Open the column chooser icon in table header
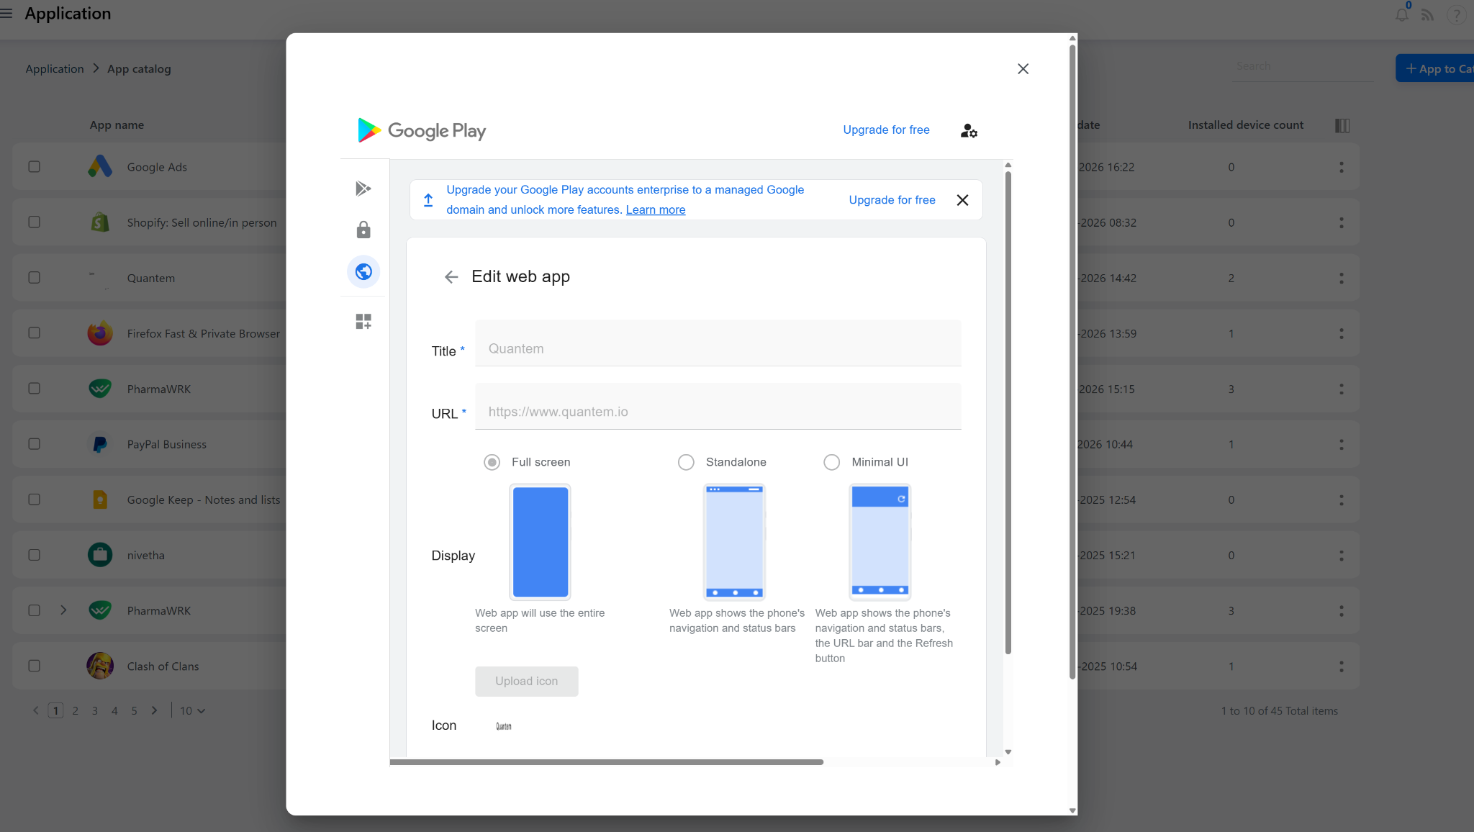The image size is (1474, 832). (1342, 125)
